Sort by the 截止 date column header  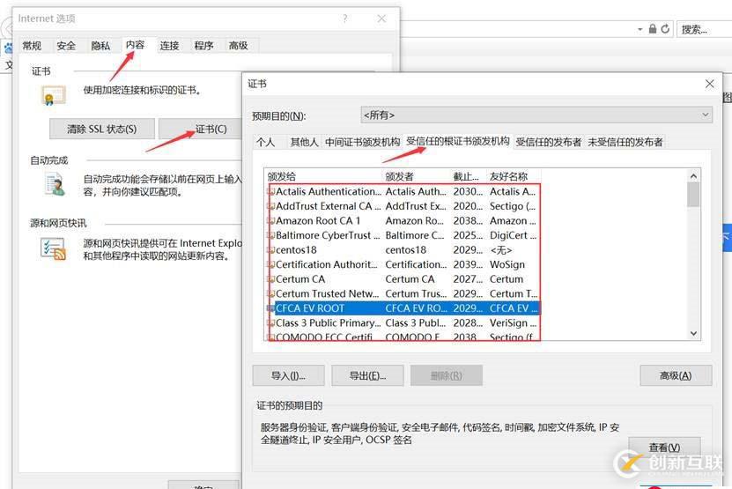[x=469, y=176]
